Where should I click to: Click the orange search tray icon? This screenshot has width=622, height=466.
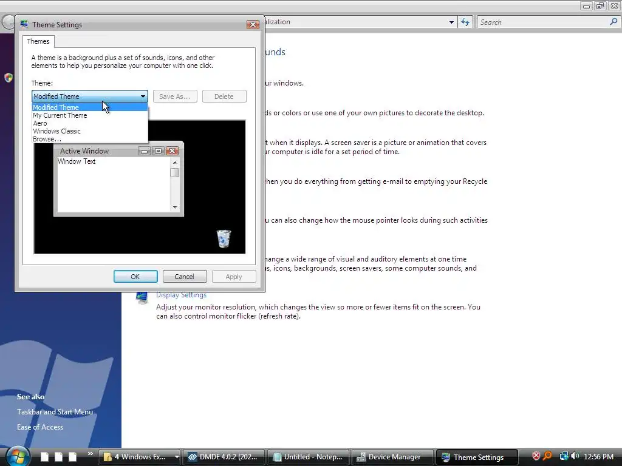coord(547,456)
